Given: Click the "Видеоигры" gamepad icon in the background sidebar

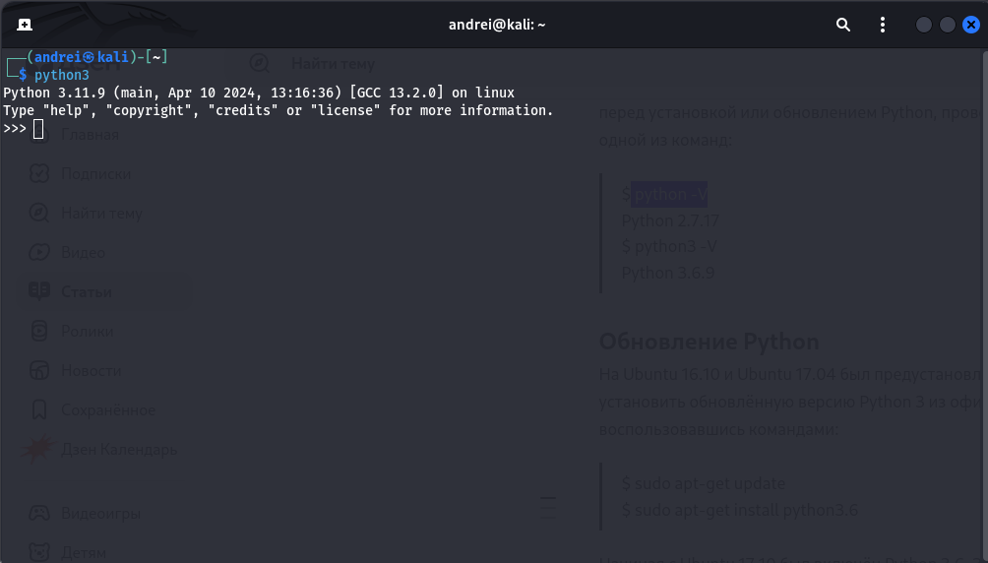Looking at the screenshot, I should (x=39, y=513).
